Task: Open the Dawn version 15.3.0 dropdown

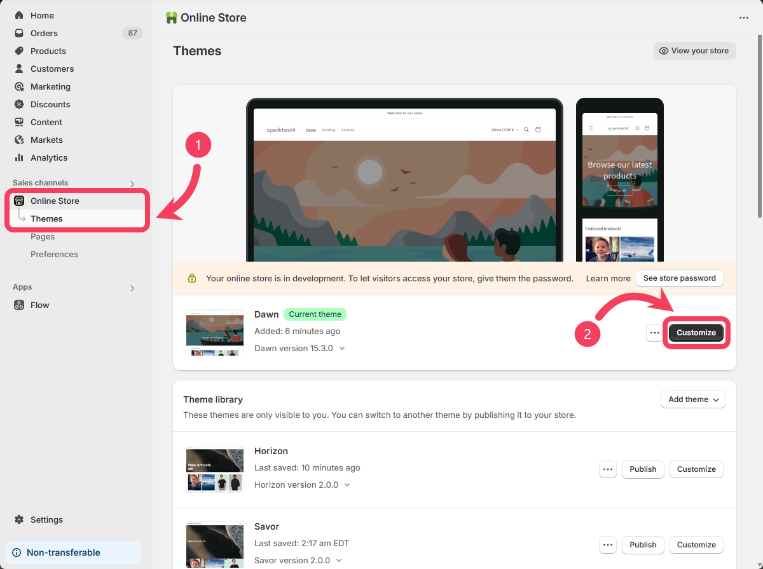Action: coord(299,348)
